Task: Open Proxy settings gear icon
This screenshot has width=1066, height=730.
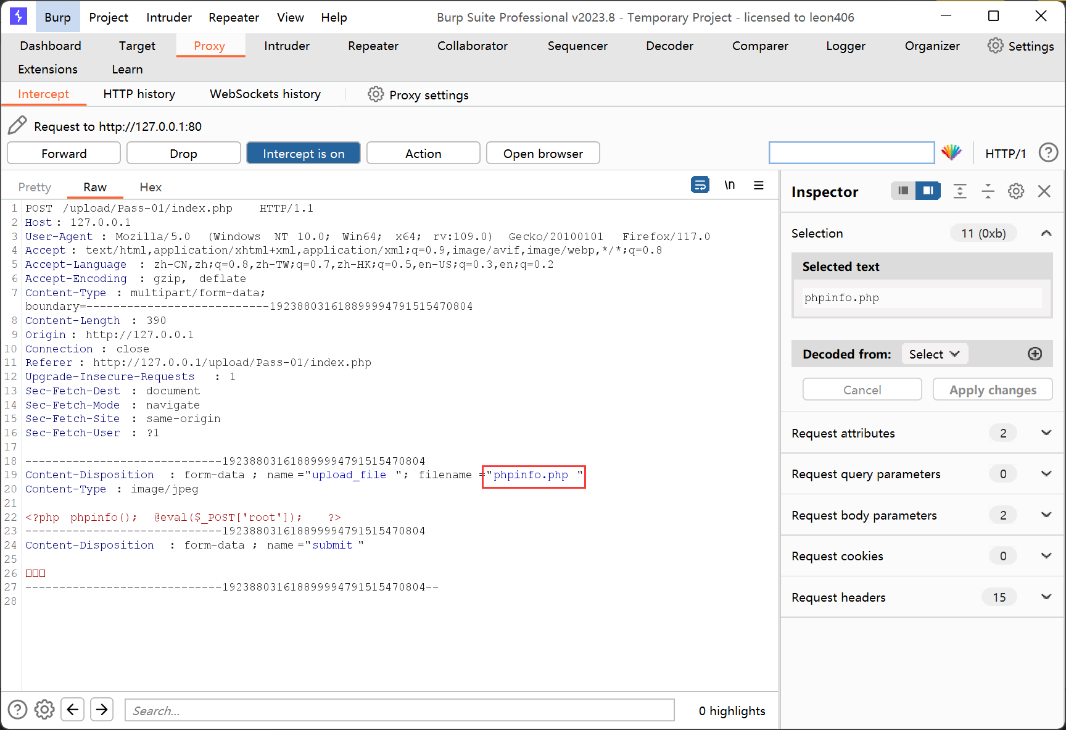Action: click(376, 94)
